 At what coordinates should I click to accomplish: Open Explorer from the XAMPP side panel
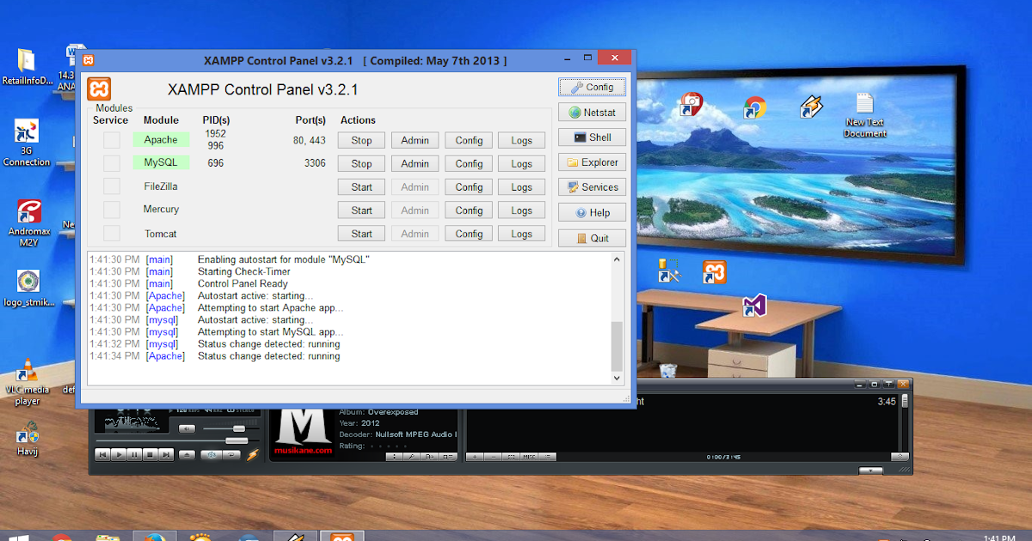pos(591,161)
